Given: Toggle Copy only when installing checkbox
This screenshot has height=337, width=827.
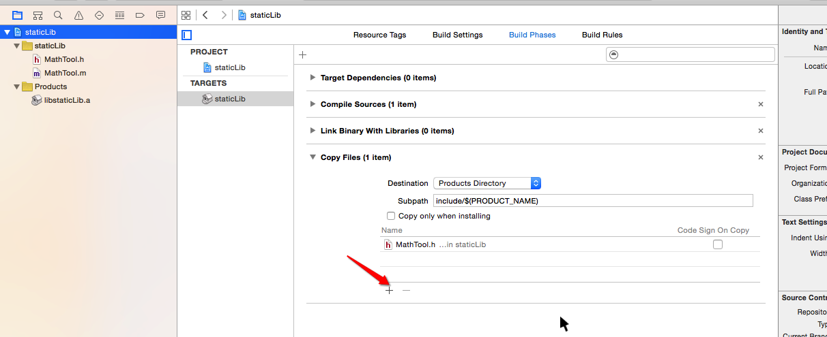Looking at the screenshot, I should point(391,216).
